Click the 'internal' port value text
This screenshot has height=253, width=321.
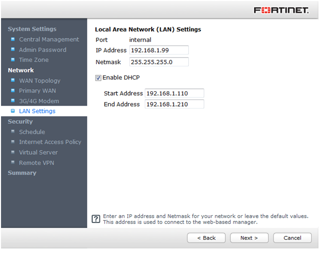[x=140, y=40]
